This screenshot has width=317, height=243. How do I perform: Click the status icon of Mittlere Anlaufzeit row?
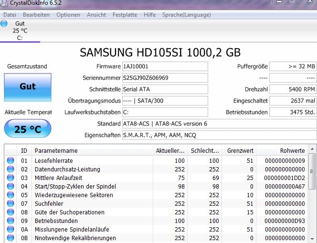point(11,178)
